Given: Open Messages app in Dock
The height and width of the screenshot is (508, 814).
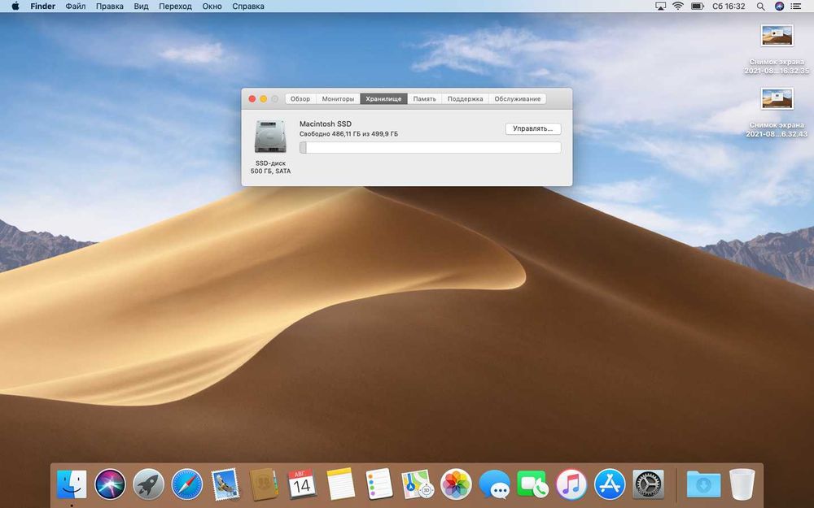Looking at the screenshot, I should pos(494,484).
